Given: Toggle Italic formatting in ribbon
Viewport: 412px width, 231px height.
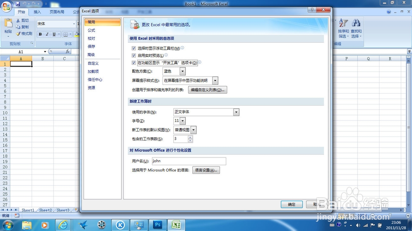Looking at the screenshot, I should pos(47,34).
